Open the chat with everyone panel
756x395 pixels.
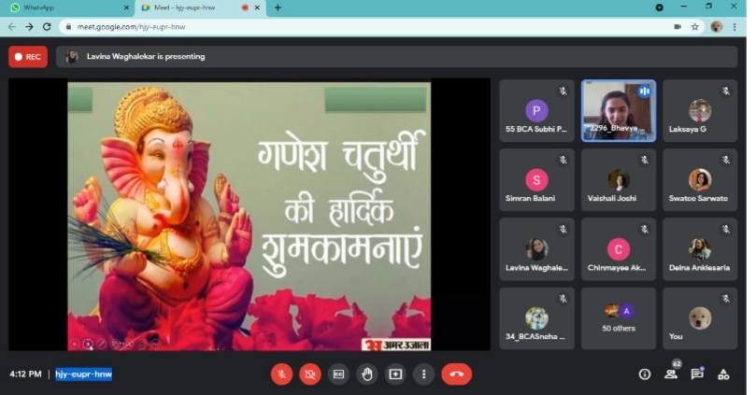click(x=697, y=374)
